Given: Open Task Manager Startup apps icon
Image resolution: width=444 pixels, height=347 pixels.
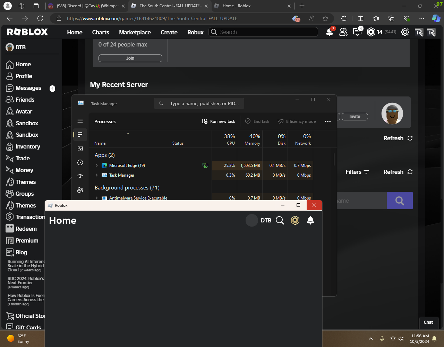Looking at the screenshot, I should [80, 176].
